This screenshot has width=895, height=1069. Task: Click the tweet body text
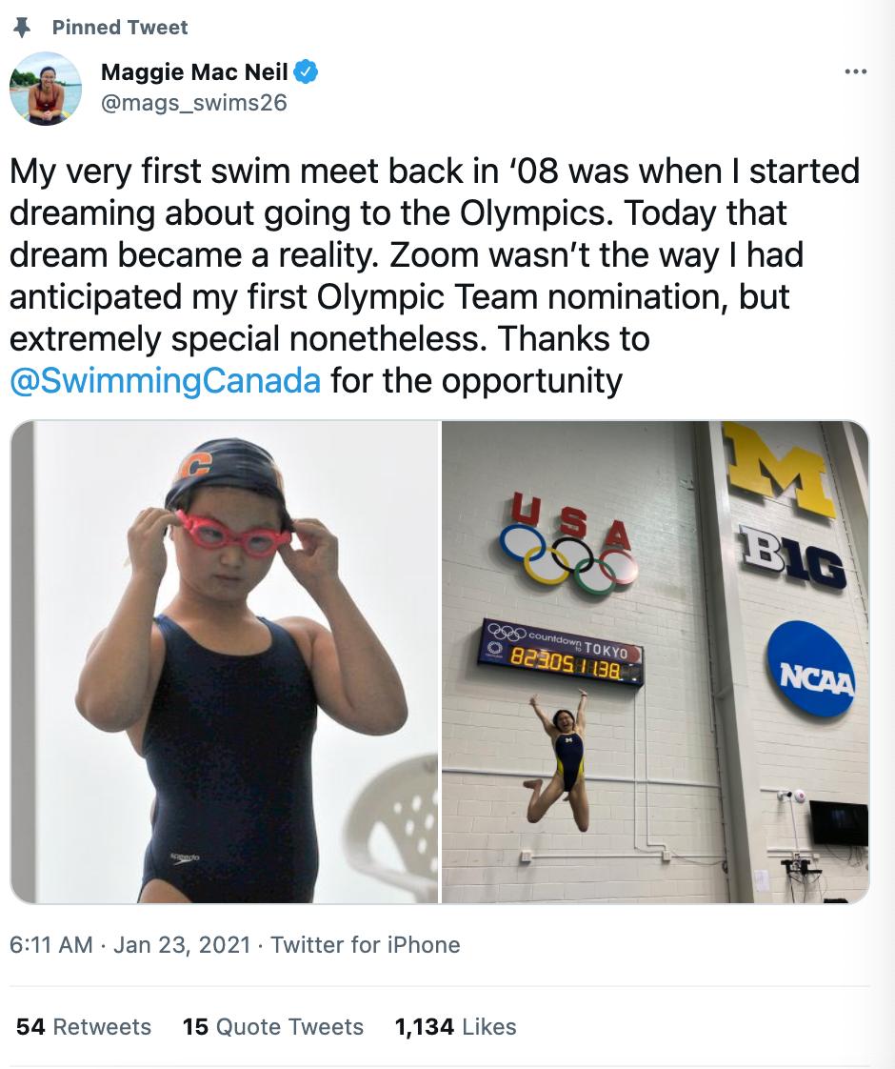(434, 275)
